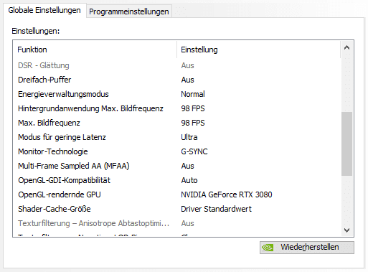This screenshot has width=368, height=272.
Task: Click Aus value for DSR - Glättung
Action: pos(187,65)
